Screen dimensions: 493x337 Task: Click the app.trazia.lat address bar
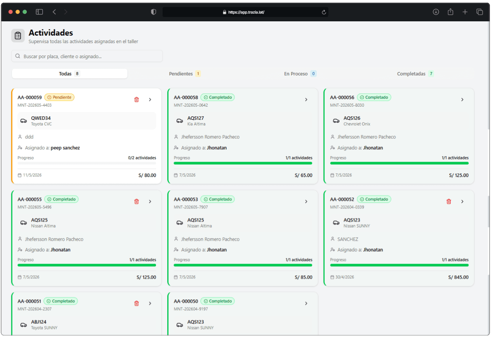[x=245, y=12]
